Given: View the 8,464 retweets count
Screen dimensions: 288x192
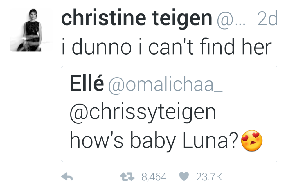Looking at the screenshot, I should 154,177.
